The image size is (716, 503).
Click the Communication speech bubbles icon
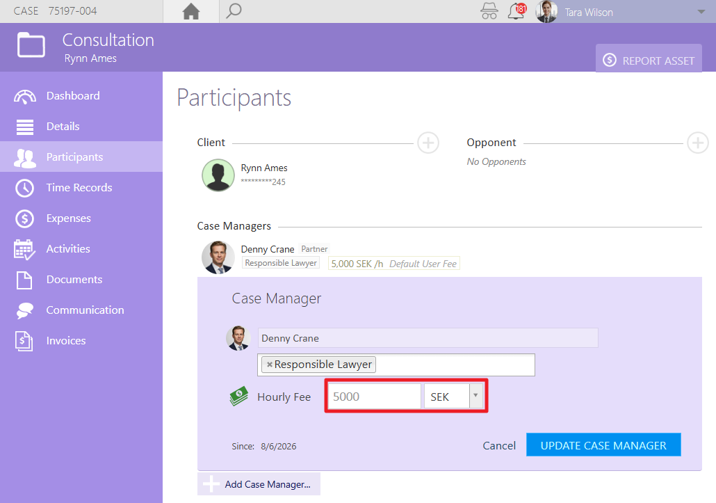click(x=24, y=311)
